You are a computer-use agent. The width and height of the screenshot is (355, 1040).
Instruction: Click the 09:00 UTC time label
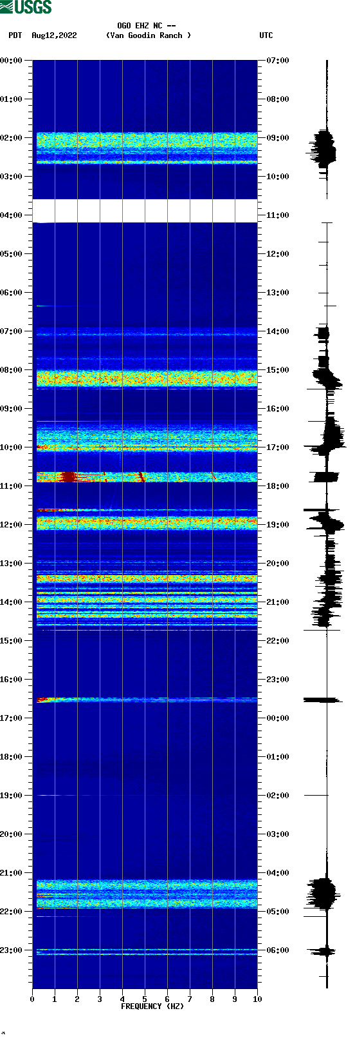(x=278, y=138)
